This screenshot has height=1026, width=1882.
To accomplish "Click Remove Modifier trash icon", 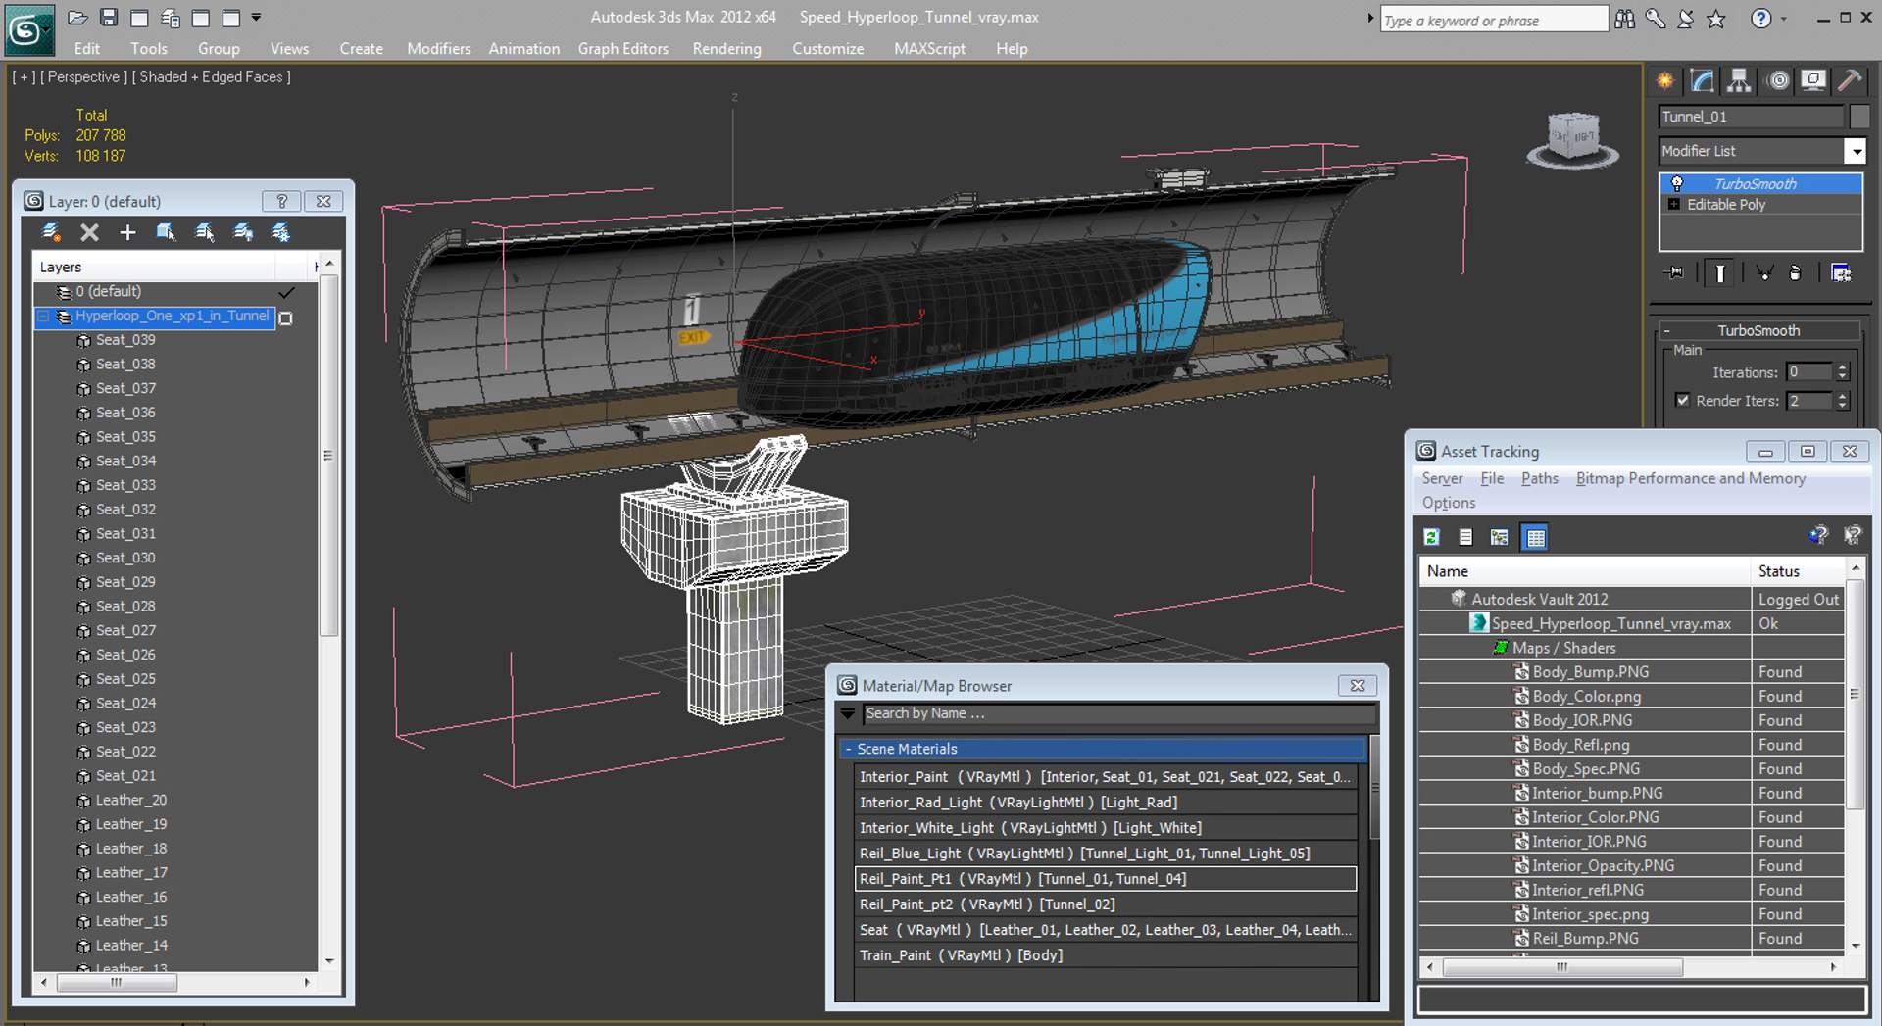I will click(1795, 273).
